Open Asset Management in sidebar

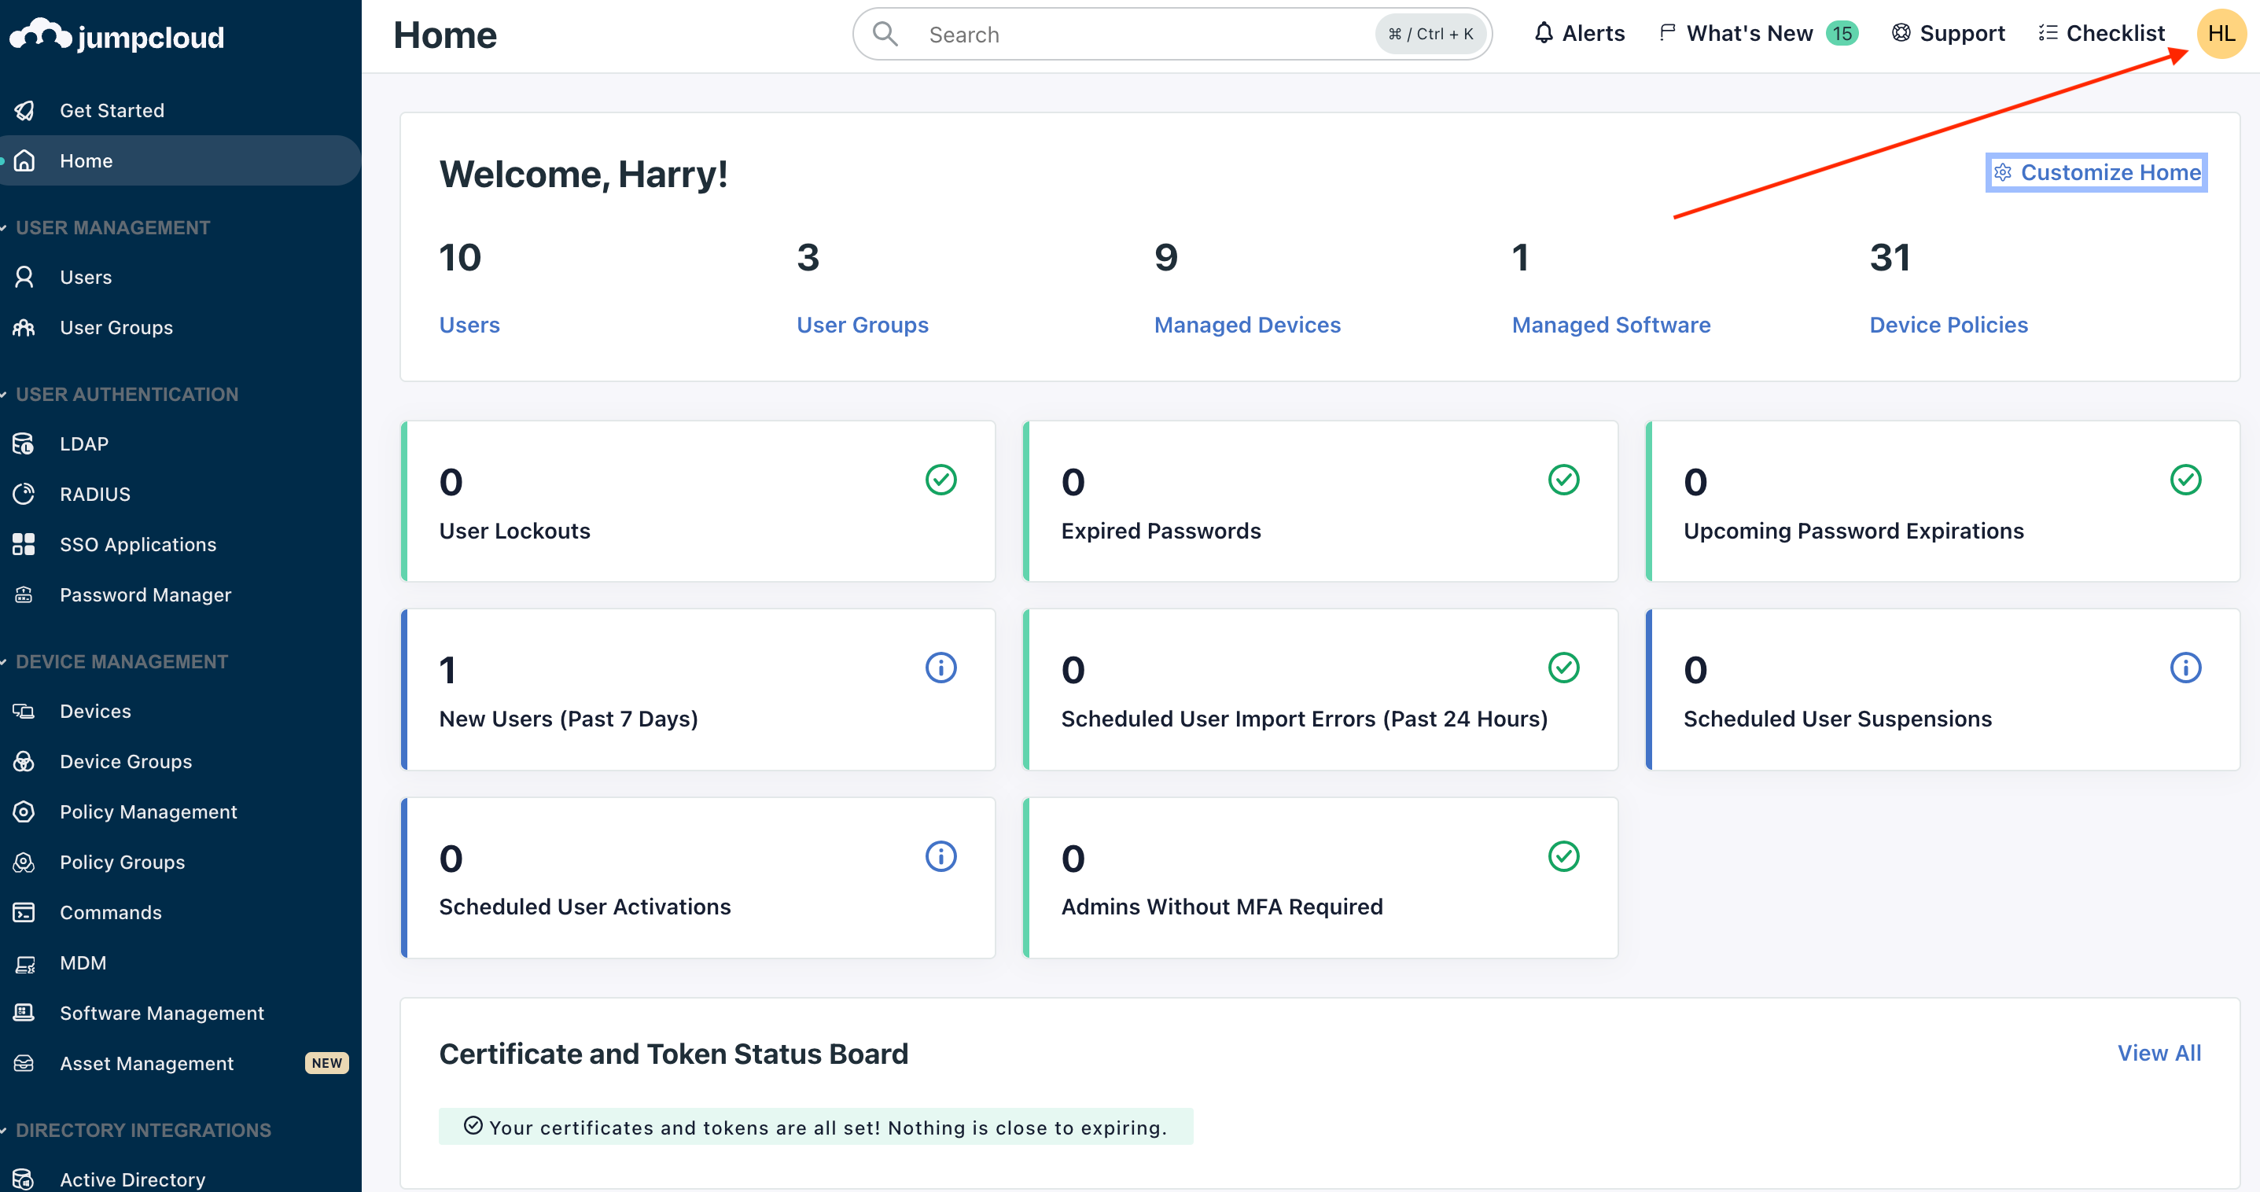coord(146,1063)
